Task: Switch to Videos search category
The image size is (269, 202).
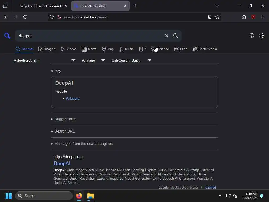Action: 69,49
